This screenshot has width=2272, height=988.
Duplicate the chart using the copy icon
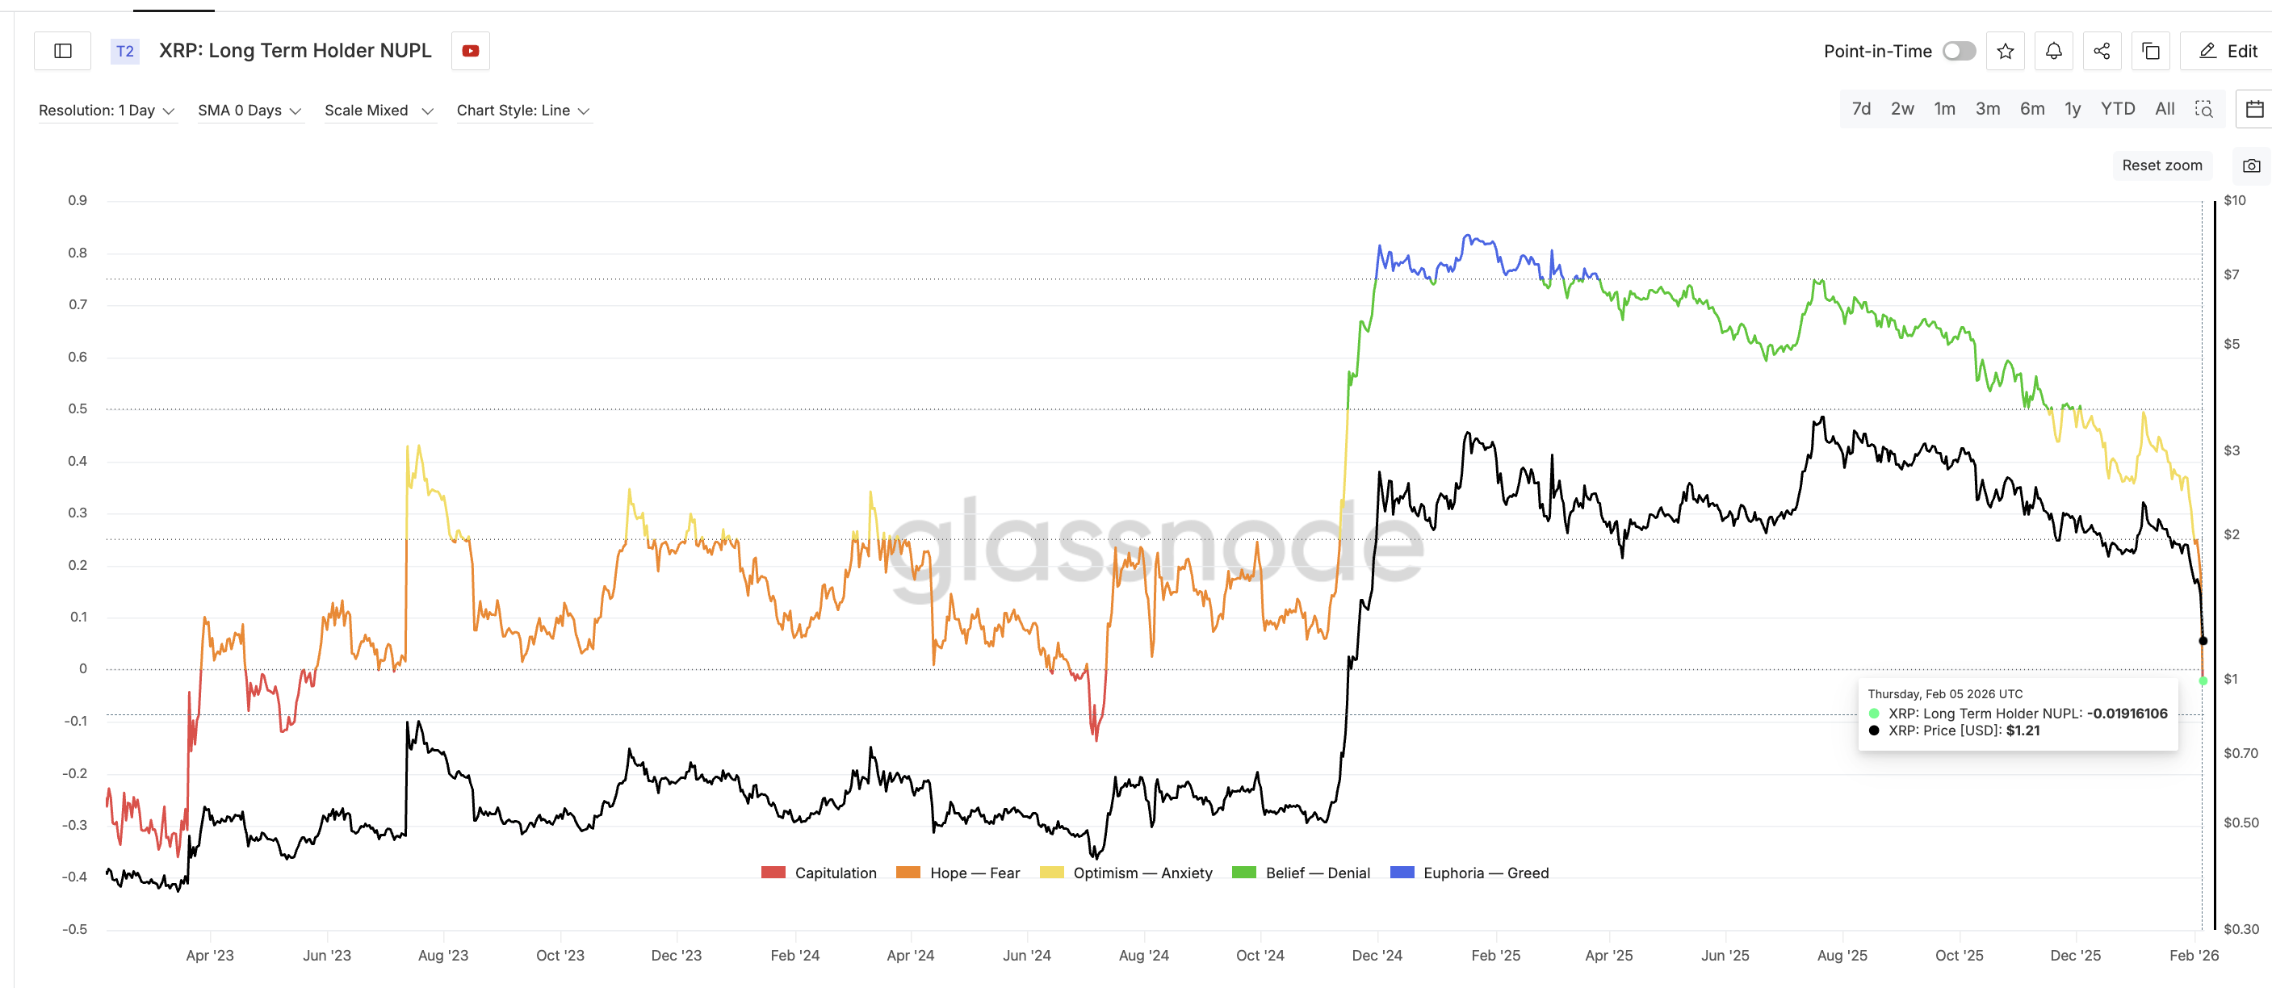click(2151, 50)
